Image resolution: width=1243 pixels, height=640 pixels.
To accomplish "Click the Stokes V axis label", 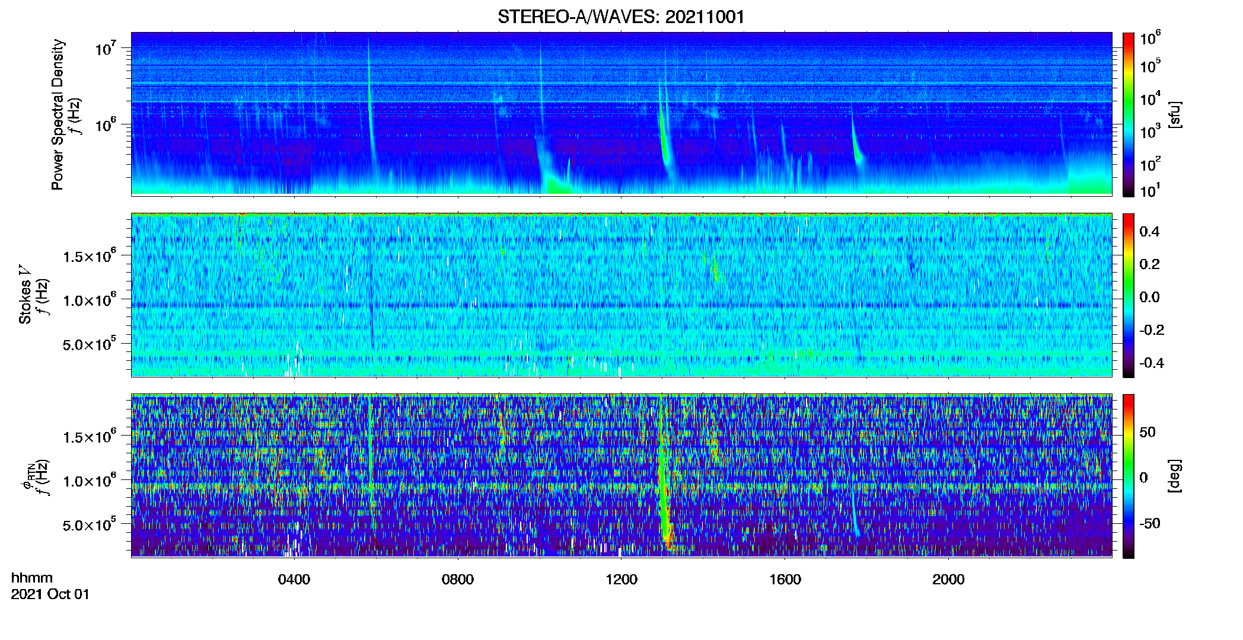I will click(x=25, y=295).
